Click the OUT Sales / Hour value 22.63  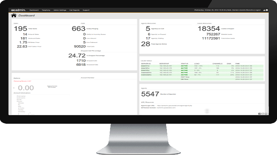coord(22,46)
